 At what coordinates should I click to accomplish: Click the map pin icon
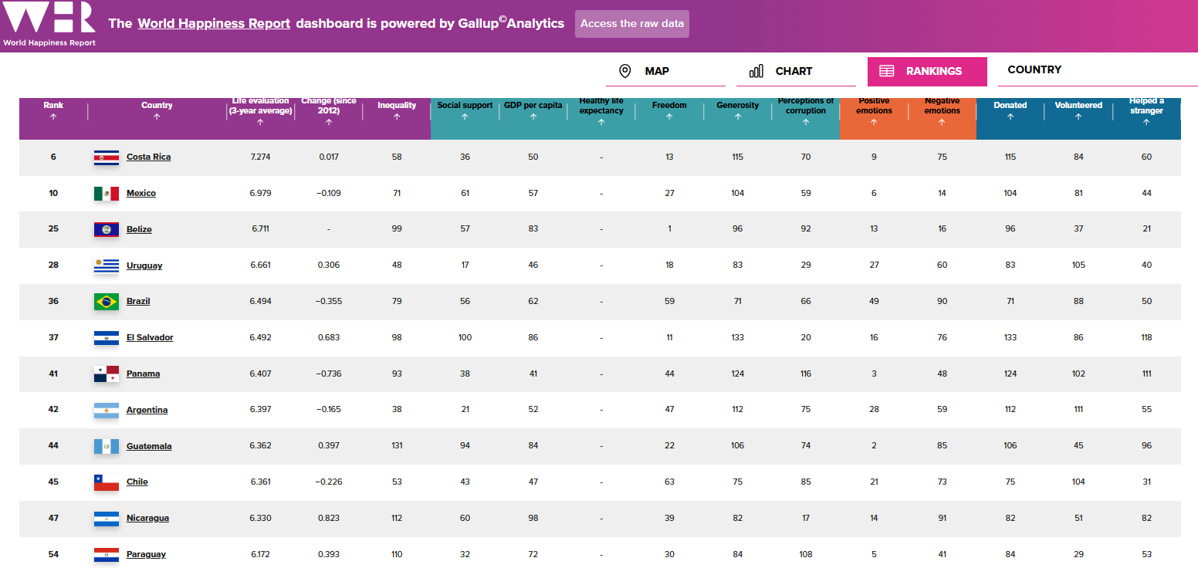tap(625, 72)
